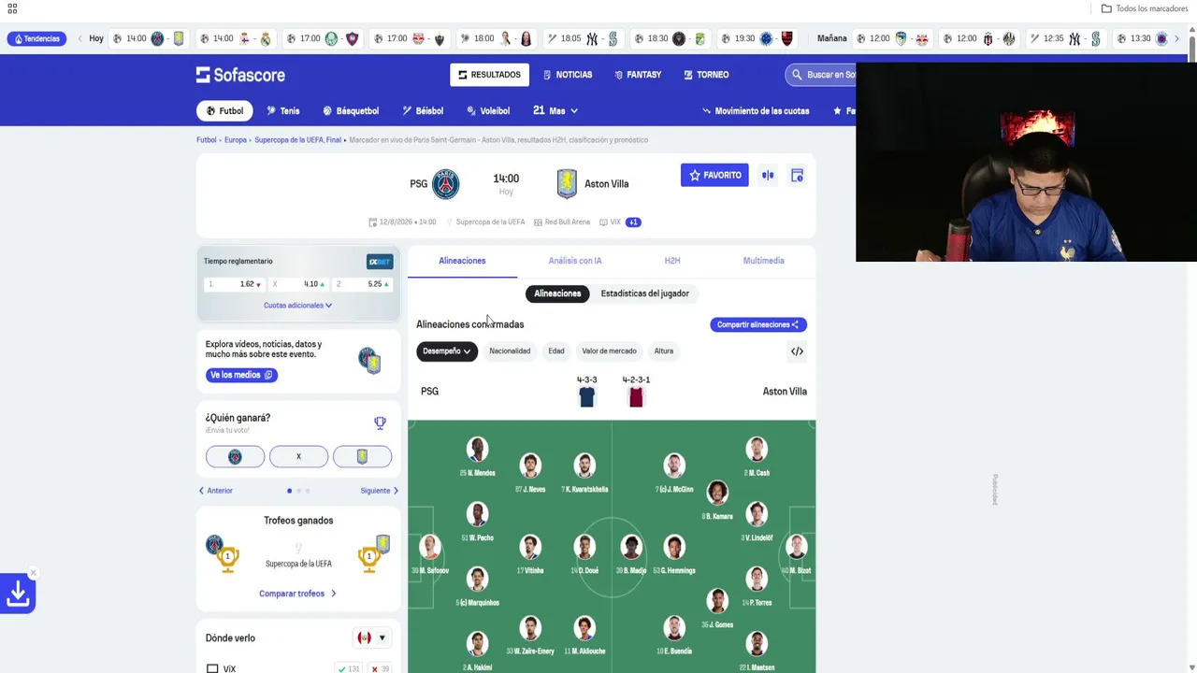Advance the top ticker with right arrow

point(1176,38)
